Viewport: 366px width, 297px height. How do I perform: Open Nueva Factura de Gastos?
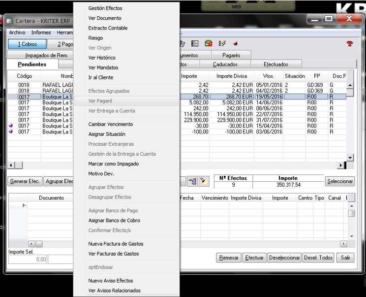[116, 244]
